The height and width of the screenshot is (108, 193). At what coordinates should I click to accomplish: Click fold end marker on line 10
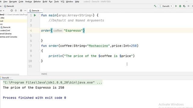40,61
